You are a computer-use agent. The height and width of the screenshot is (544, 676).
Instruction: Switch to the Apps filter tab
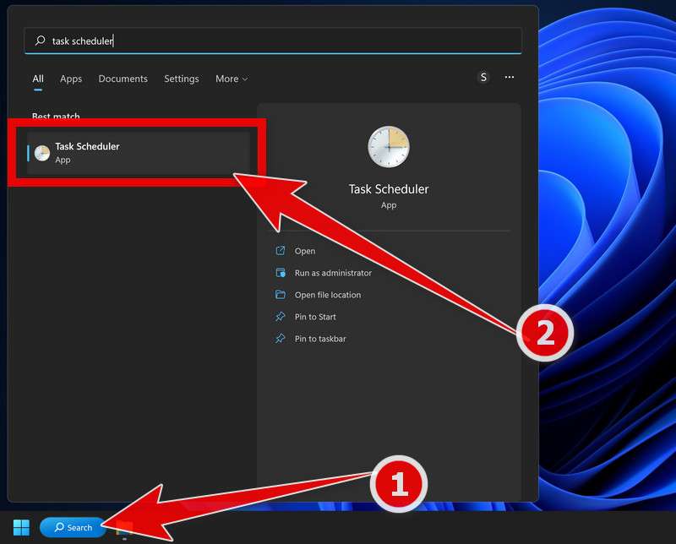tap(71, 79)
